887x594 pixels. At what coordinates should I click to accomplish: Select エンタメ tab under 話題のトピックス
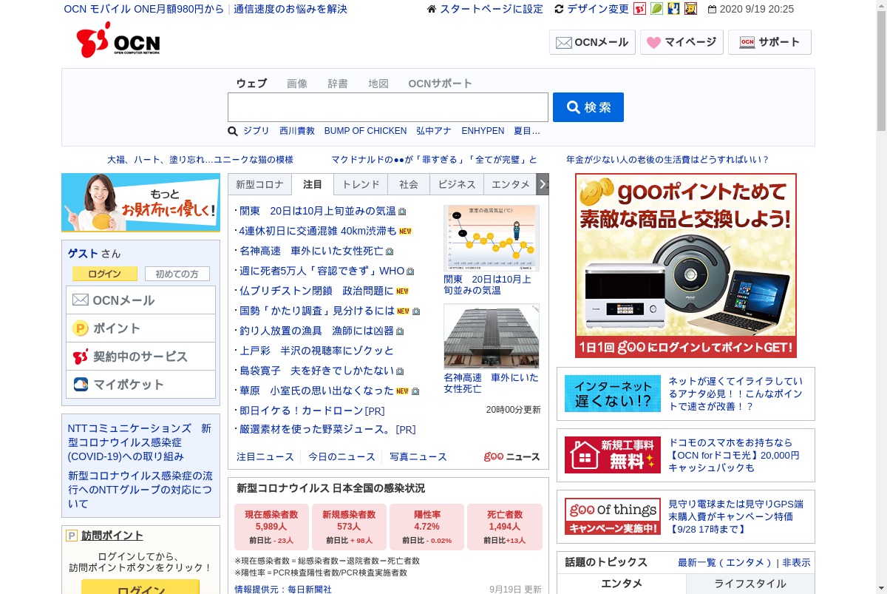point(622,584)
